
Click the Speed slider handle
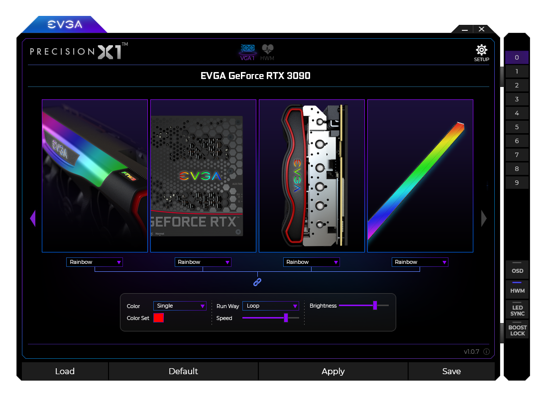pos(286,318)
